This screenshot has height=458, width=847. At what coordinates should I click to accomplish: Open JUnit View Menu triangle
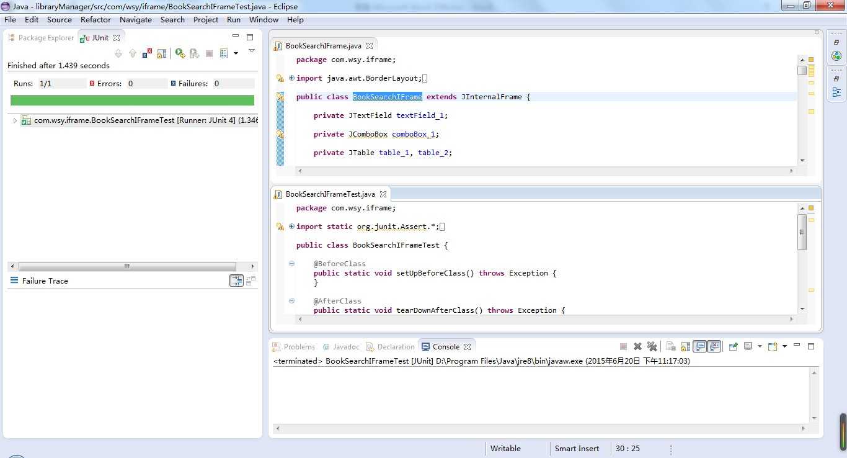(251, 51)
